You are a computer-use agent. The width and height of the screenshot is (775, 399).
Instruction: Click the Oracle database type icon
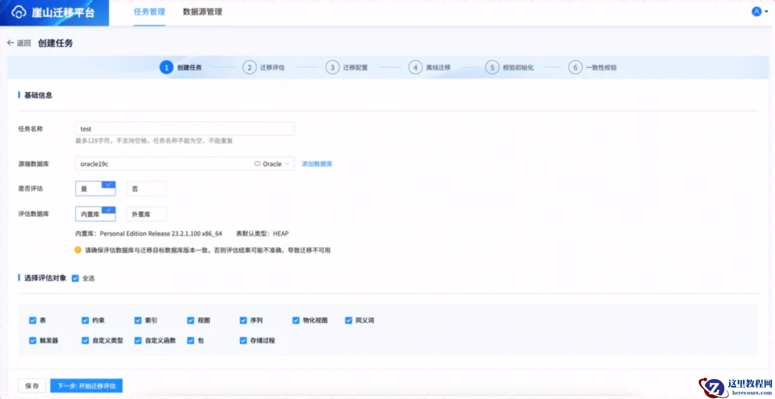257,164
